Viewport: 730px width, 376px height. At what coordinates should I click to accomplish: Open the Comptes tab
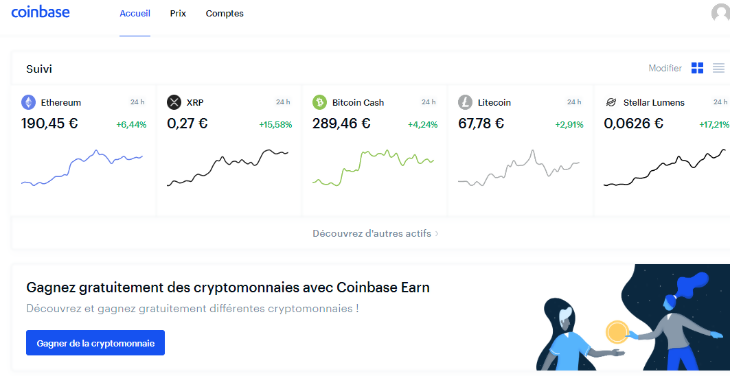click(225, 14)
